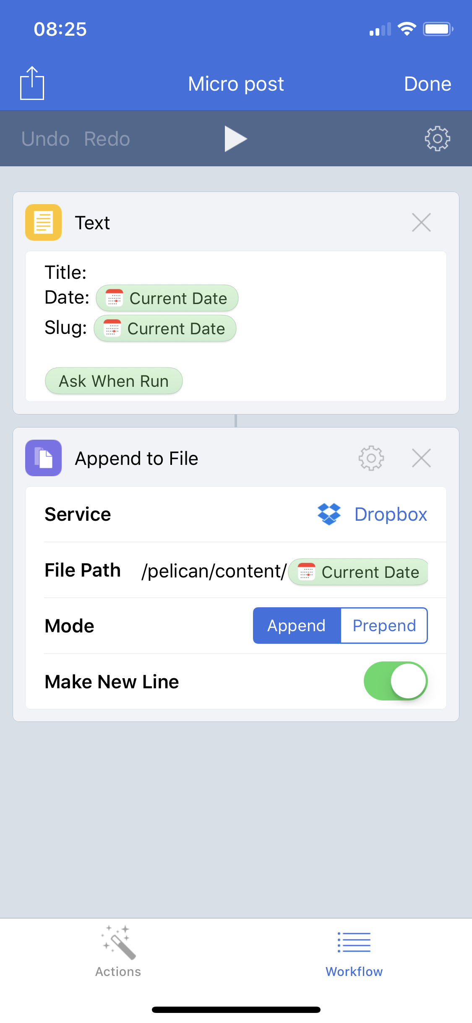Viewport: 472px width, 1023px height.
Task: Tap Done to finish editing
Action: point(428,83)
